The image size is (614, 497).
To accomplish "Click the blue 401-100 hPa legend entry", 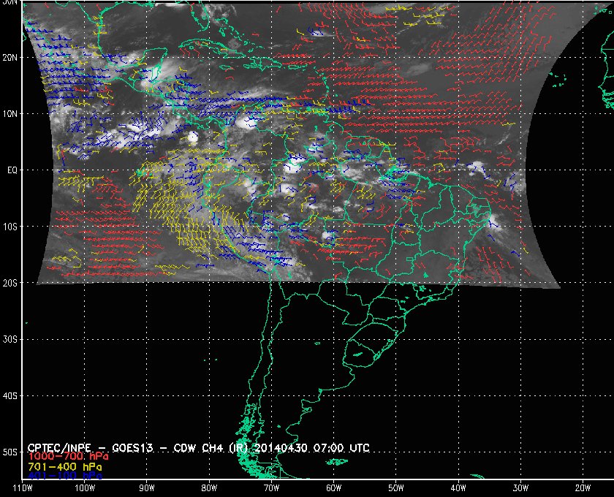I will coord(64,477).
